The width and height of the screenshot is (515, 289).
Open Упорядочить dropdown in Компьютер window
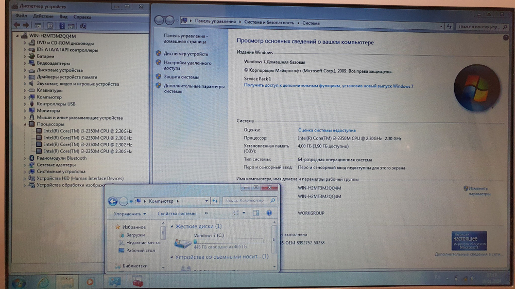point(130,214)
